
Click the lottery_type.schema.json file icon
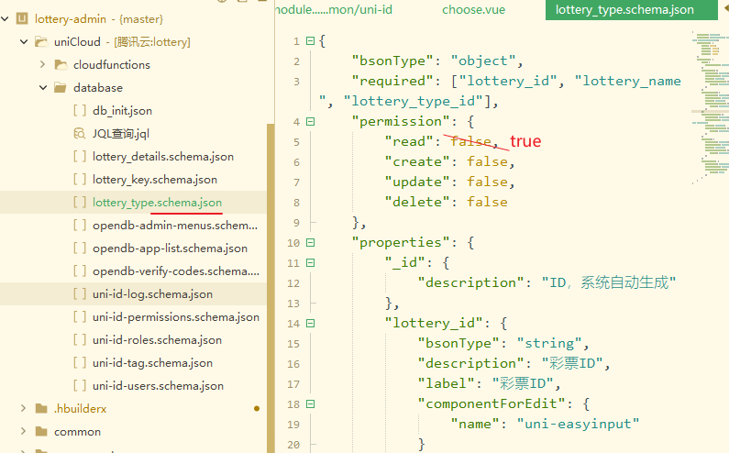click(80, 203)
